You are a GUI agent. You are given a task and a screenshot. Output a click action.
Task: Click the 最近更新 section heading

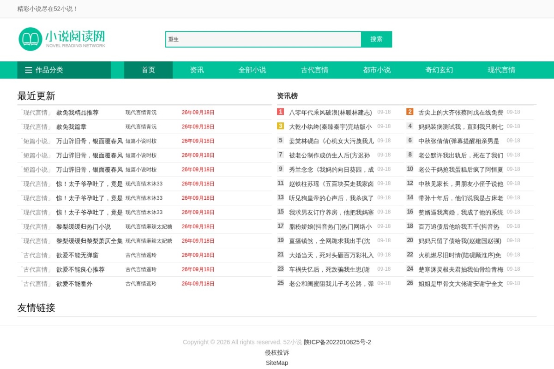[36, 96]
